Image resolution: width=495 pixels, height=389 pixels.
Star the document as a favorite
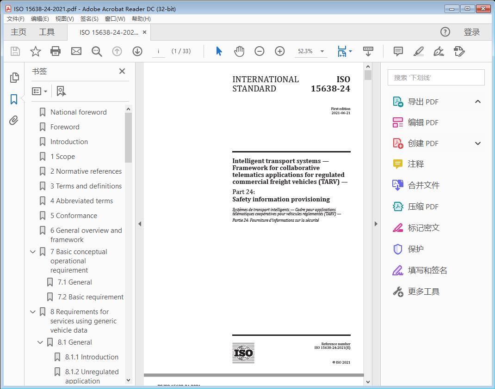[x=35, y=51]
